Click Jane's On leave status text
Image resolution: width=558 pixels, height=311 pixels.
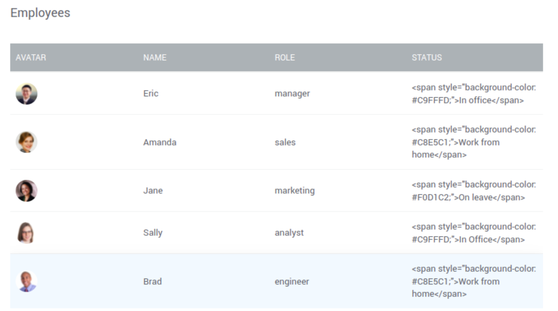(473, 190)
